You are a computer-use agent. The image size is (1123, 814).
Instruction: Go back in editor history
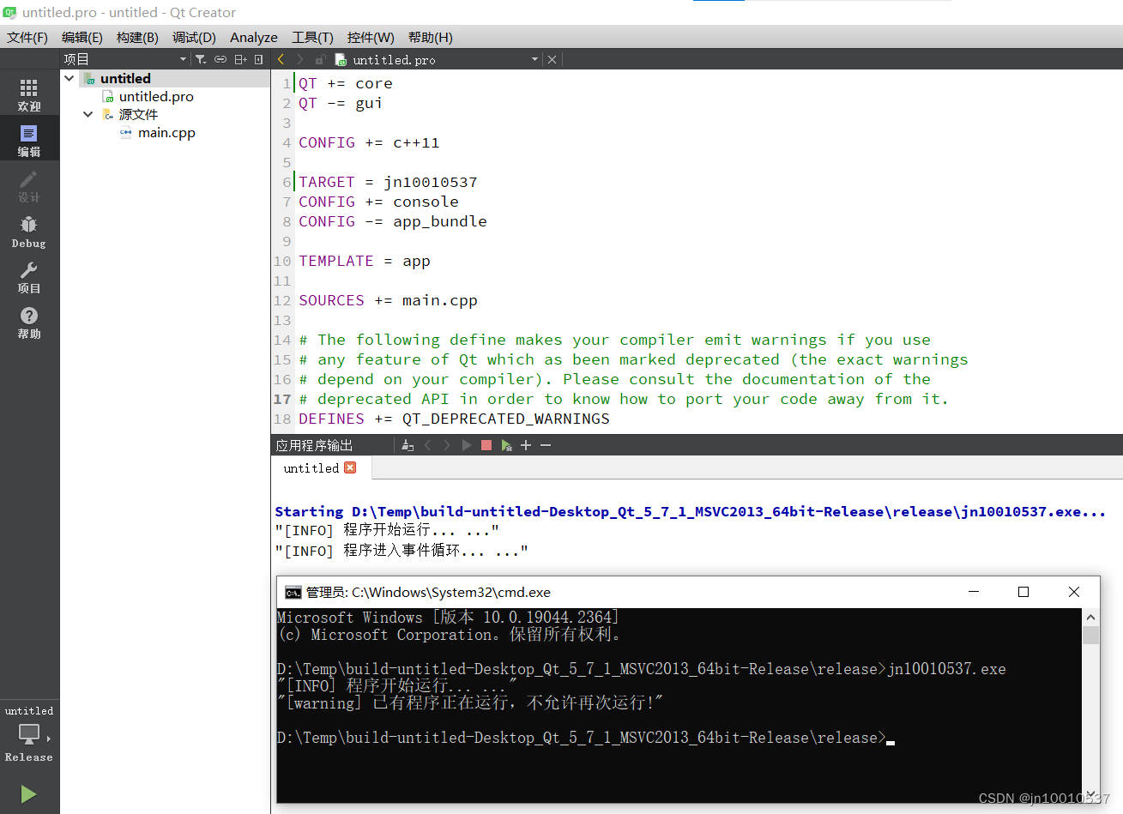(281, 59)
